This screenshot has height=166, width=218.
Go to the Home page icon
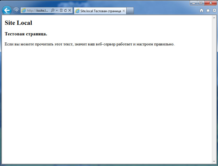click(x=202, y=11)
